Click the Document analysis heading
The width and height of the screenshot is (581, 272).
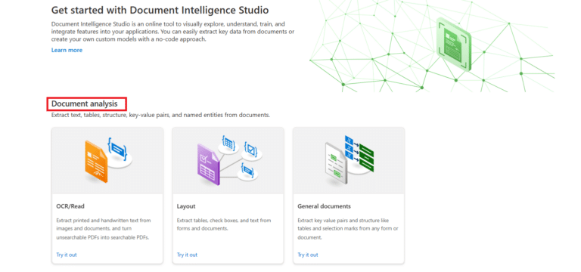point(85,104)
